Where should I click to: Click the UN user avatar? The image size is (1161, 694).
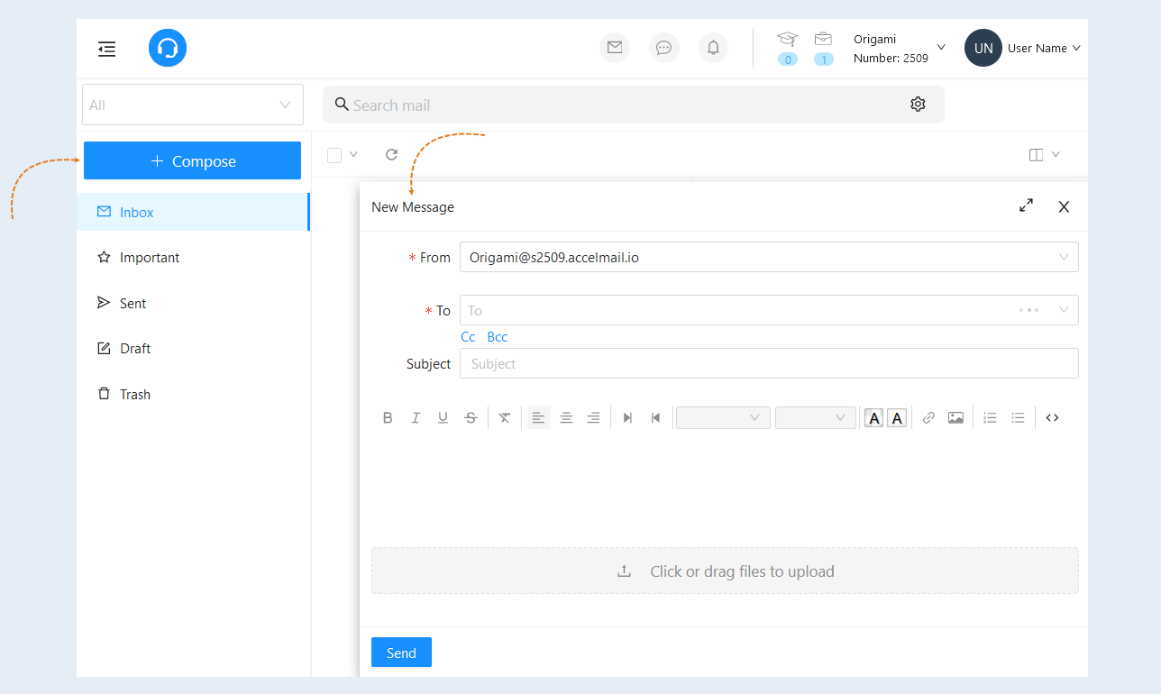click(x=983, y=48)
